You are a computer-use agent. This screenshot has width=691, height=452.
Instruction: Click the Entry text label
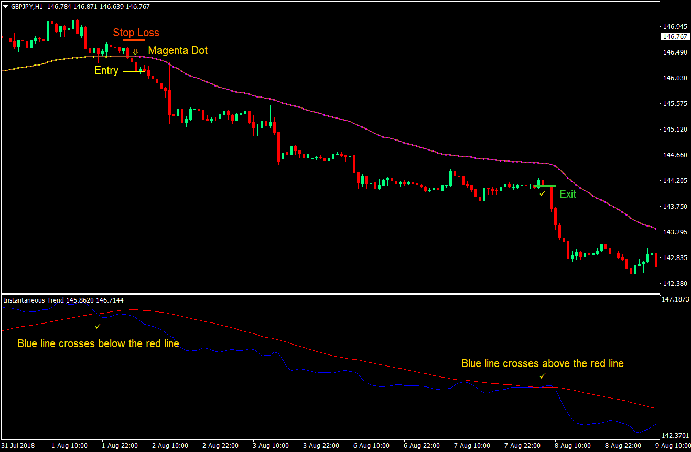click(x=105, y=70)
